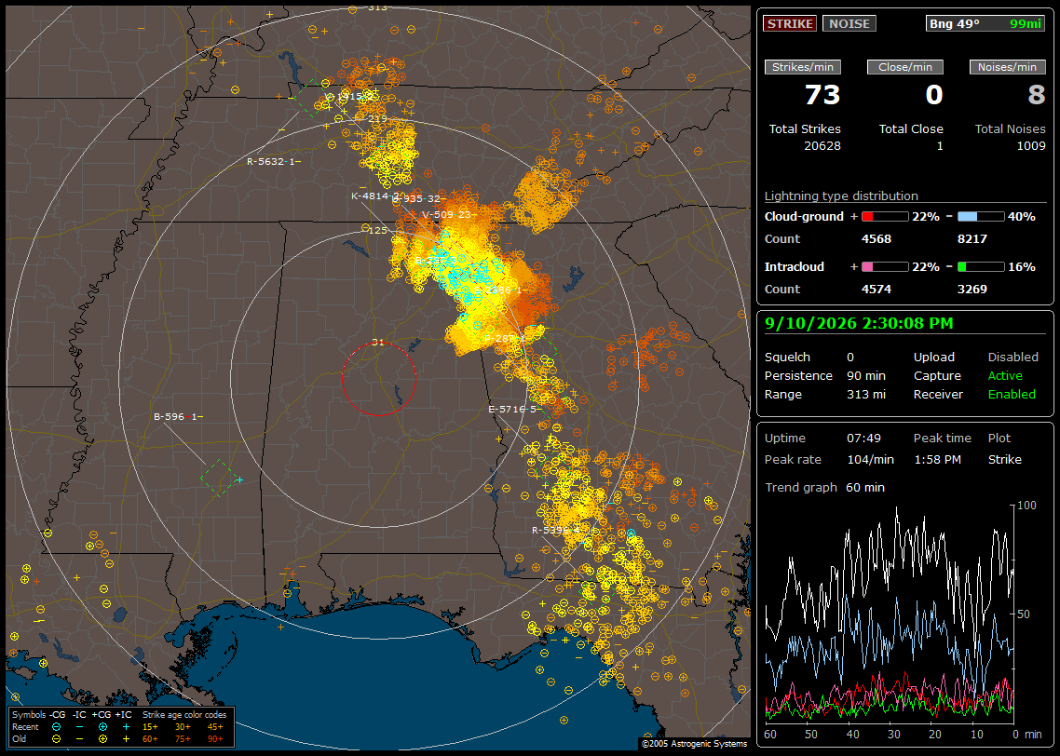Toggle the STRIKE mode indicator
The width and height of the screenshot is (1060, 756).
[790, 23]
